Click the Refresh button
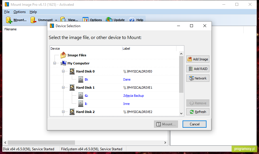The height and width of the screenshot is (154, 259). (x=198, y=112)
